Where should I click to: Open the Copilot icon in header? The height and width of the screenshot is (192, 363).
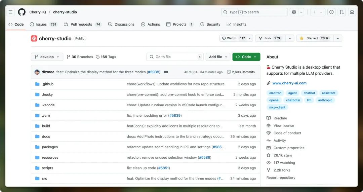pos(294,12)
